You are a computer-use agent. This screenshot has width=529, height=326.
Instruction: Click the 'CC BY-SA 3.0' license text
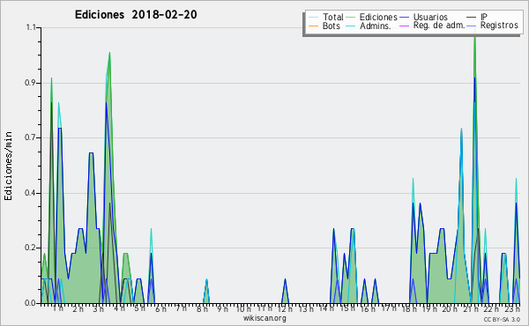point(502,319)
